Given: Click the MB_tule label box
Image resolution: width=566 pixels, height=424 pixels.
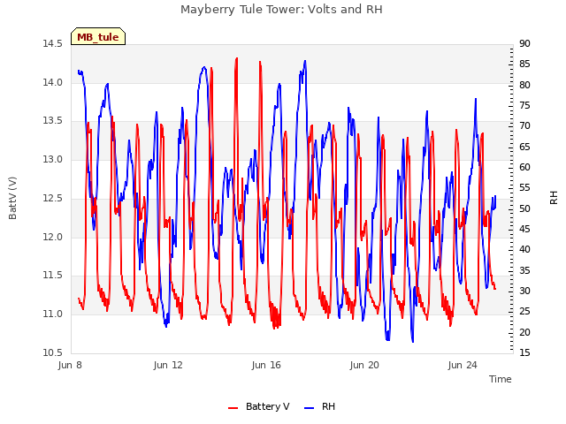Looking at the screenshot, I should click(98, 36).
